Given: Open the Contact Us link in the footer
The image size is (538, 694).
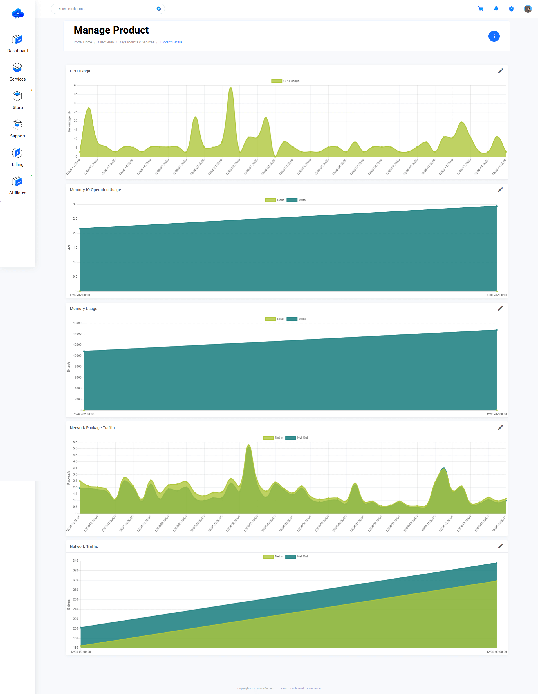Looking at the screenshot, I should (x=314, y=688).
